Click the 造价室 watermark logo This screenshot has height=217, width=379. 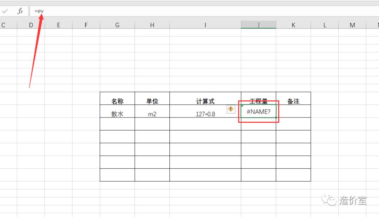tap(346, 200)
